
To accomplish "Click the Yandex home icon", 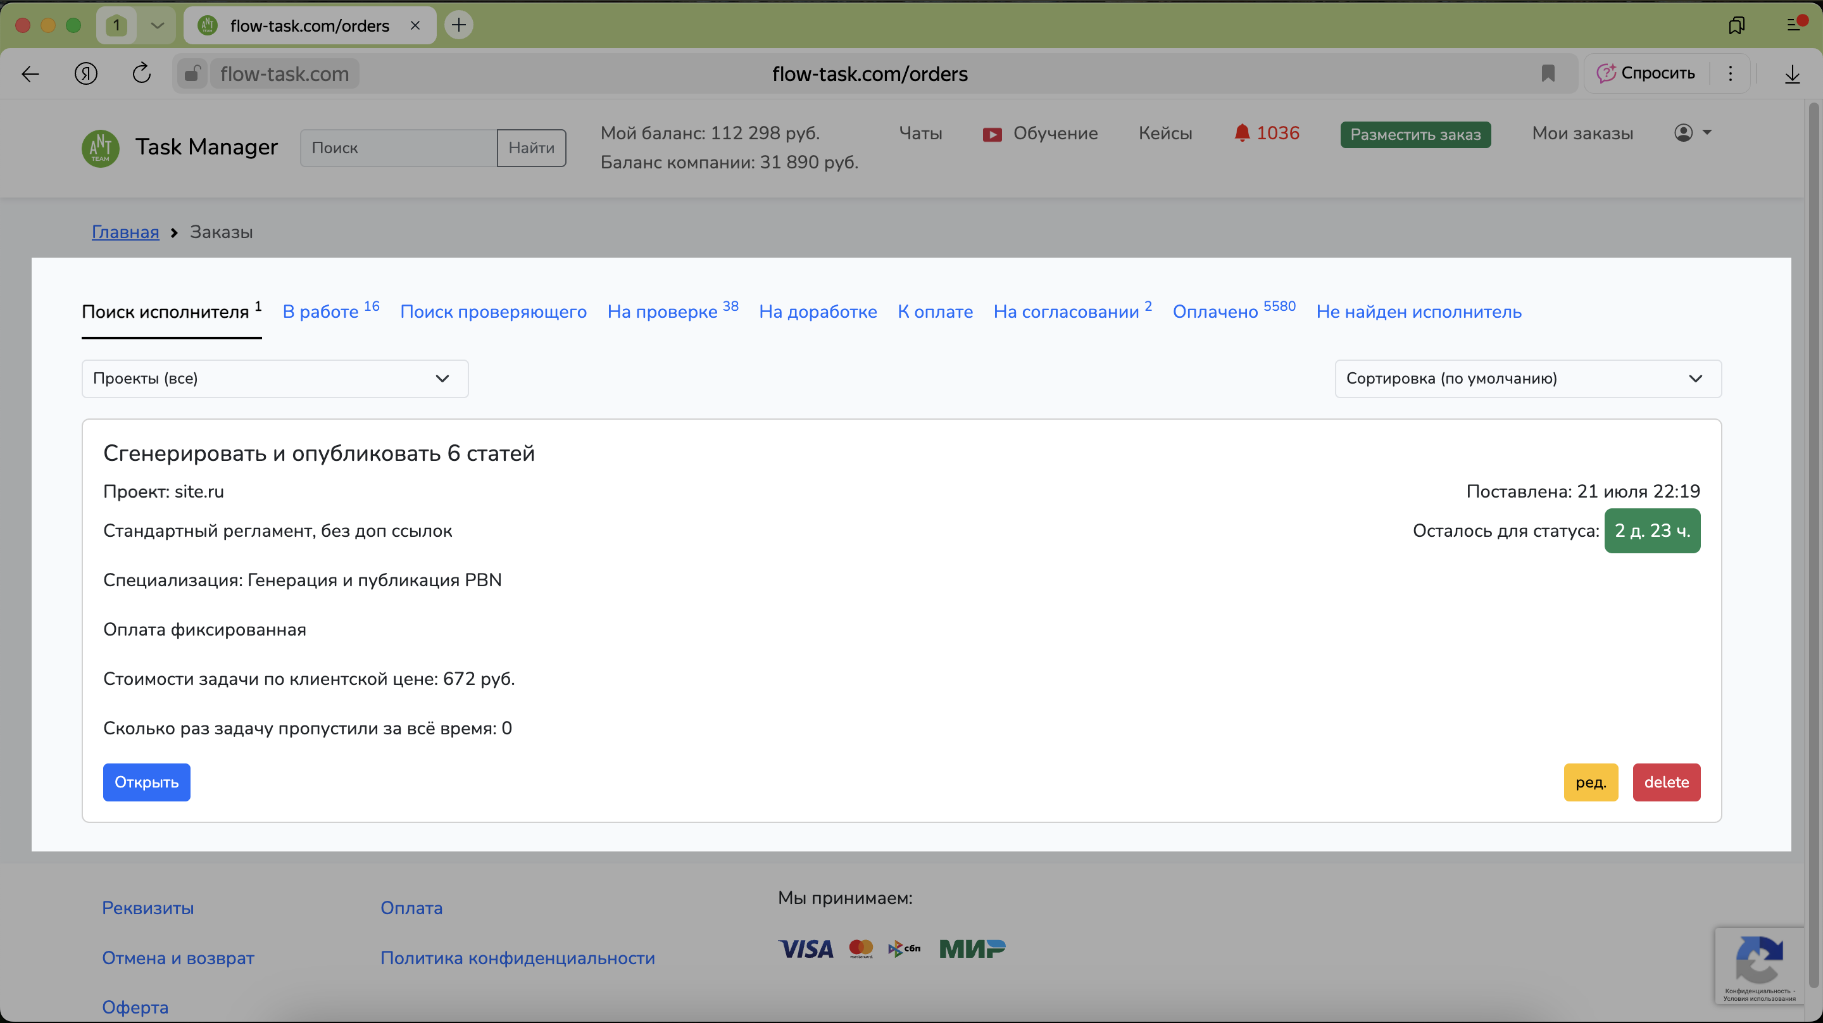I will (85, 73).
